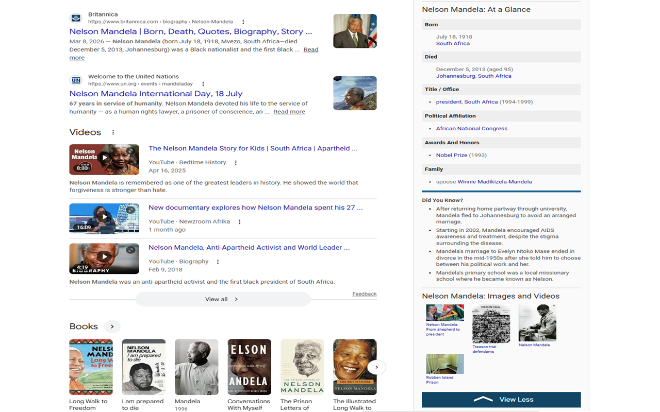Expand the Books section arrow

(x=112, y=327)
